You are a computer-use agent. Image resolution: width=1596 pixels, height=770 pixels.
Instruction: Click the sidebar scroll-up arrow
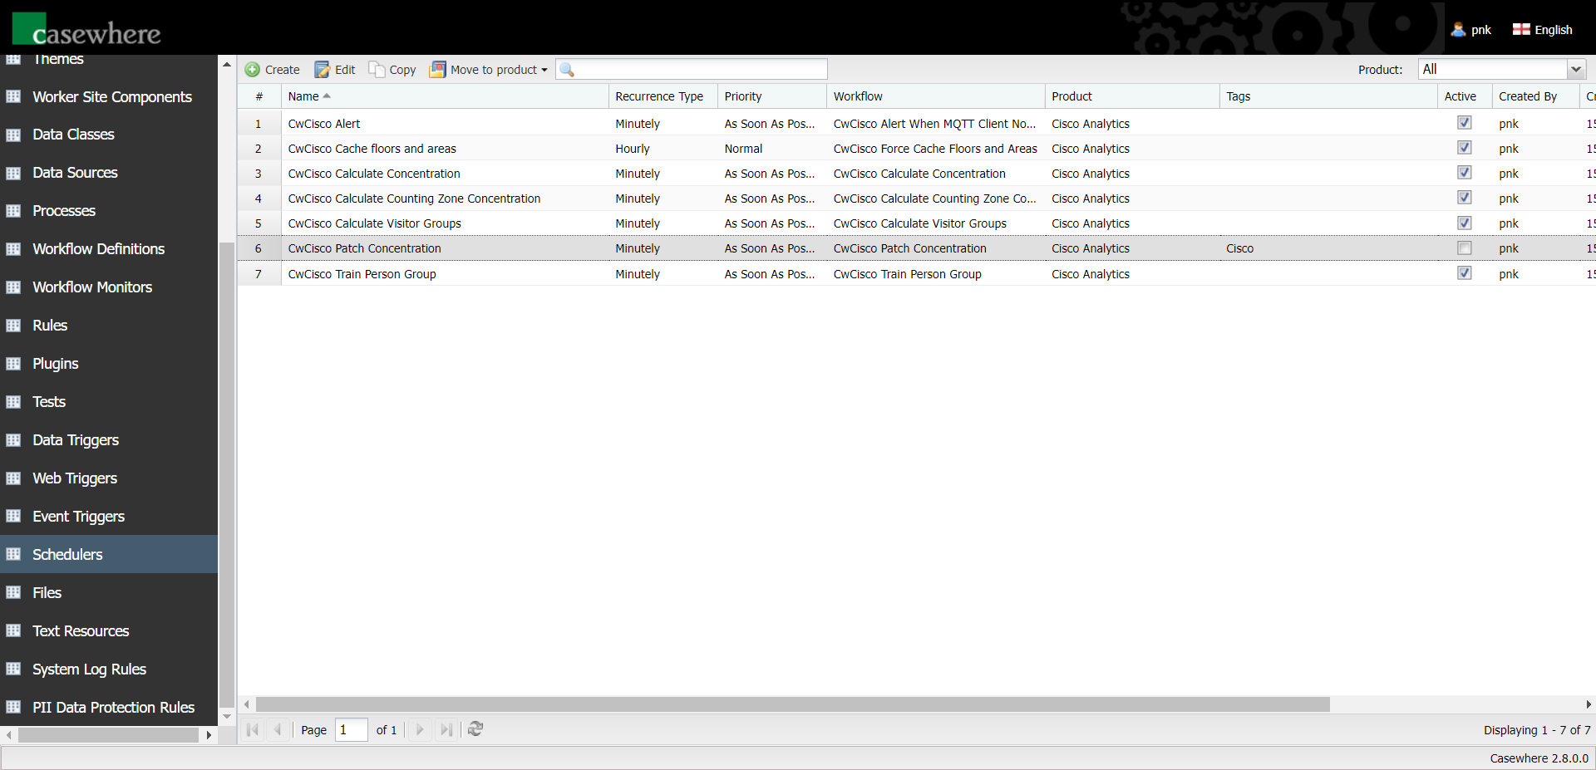(227, 64)
